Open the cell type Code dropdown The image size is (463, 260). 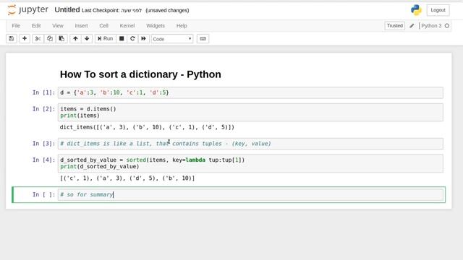172,39
